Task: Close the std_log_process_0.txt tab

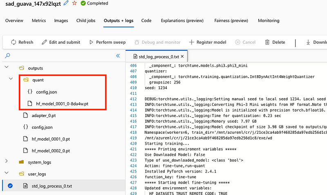Action: coord(182,56)
